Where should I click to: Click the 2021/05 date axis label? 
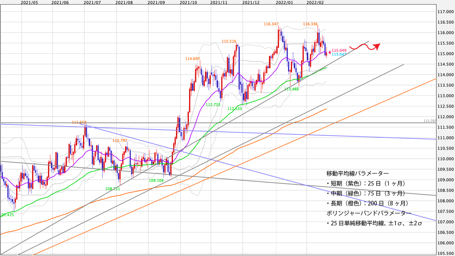click(x=29, y=2)
